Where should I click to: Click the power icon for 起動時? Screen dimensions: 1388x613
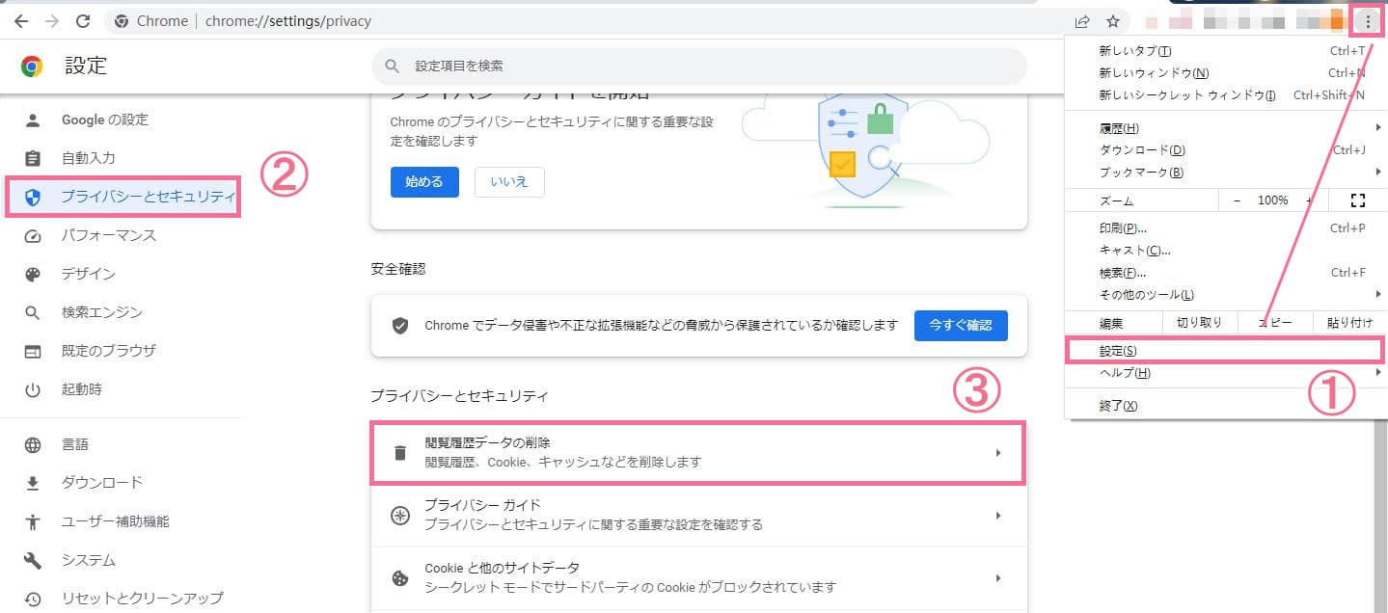(33, 390)
